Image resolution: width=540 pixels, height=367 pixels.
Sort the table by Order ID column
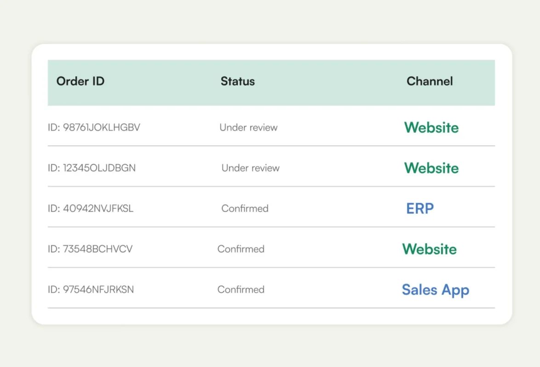[x=80, y=81]
